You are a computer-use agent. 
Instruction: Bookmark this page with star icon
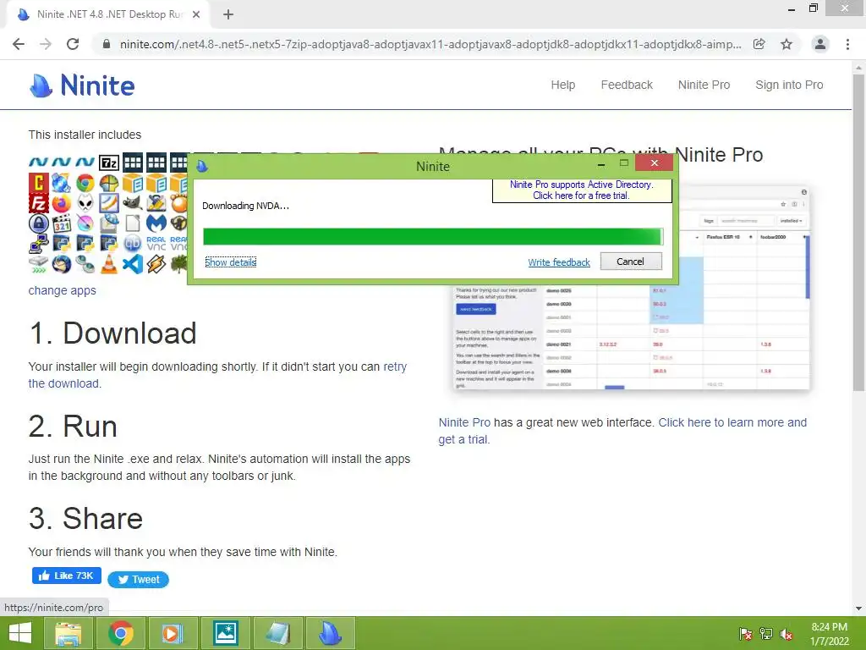pyautogui.click(x=787, y=44)
